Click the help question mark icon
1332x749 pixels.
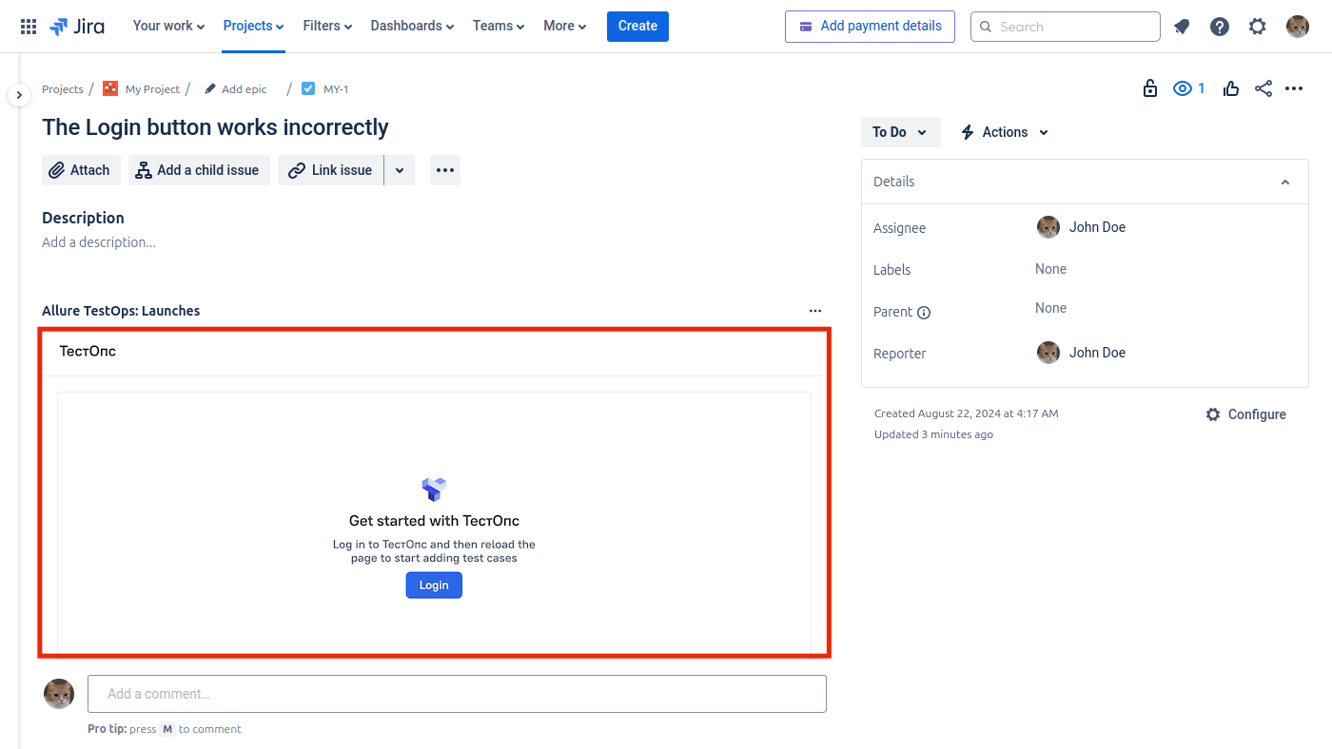click(1220, 27)
